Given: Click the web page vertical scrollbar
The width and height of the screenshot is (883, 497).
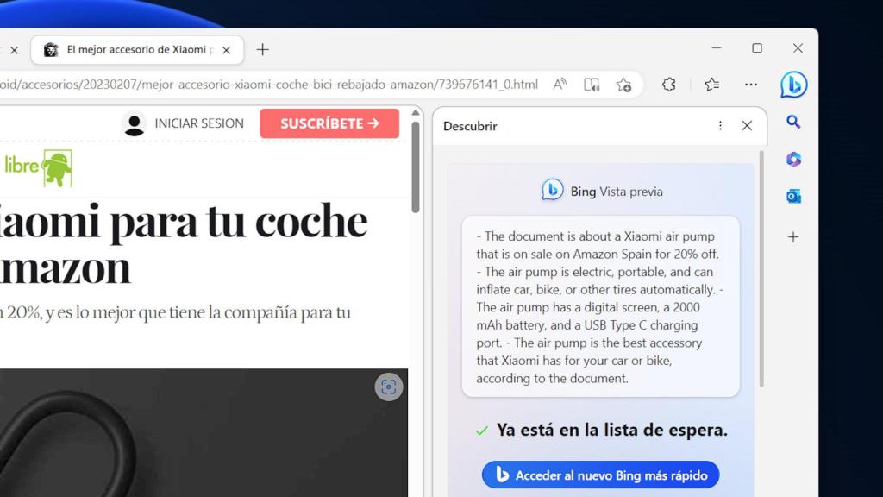Looking at the screenshot, I should 416,167.
